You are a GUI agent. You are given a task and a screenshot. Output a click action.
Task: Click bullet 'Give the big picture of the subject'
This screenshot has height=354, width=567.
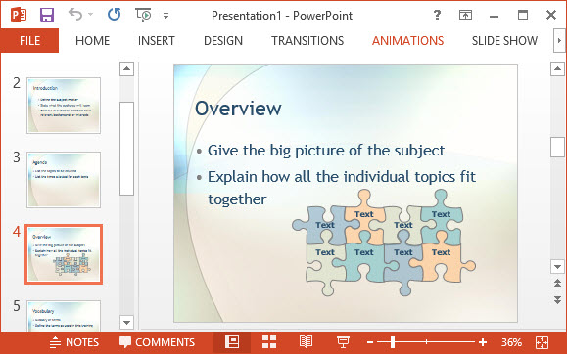point(326,151)
